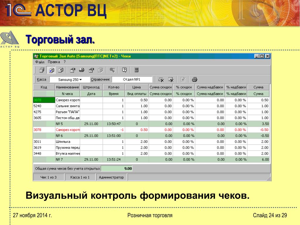Click the app icon in window title bar

36,56
